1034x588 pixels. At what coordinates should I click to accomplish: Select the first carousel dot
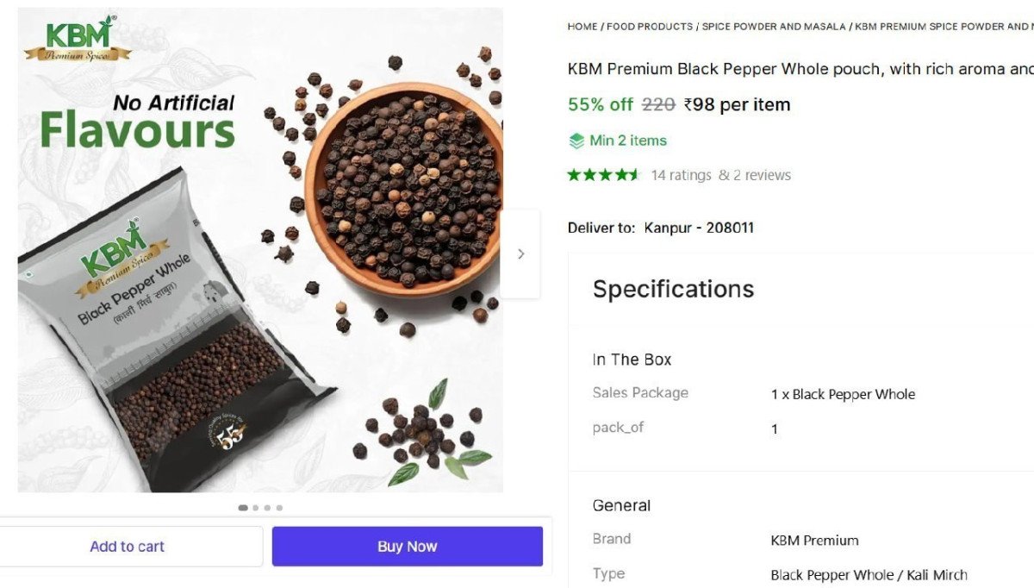243,508
